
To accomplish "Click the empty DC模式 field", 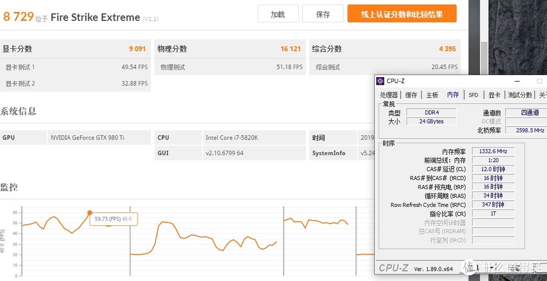I will point(527,121).
